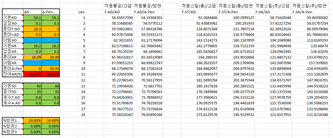Select the blue 아템AD cell under A.Pen.

point(51,40)
